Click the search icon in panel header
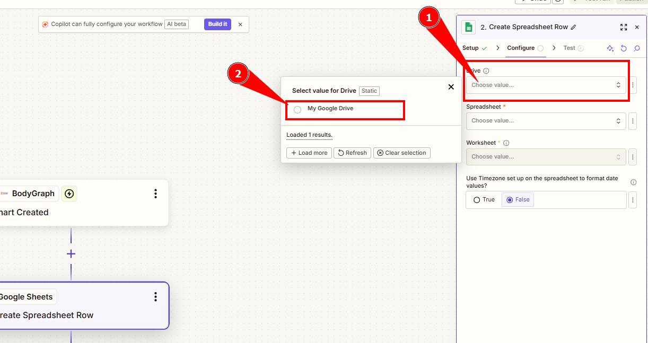Image resolution: width=648 pixels, height=343 pixels. point(637,48)
